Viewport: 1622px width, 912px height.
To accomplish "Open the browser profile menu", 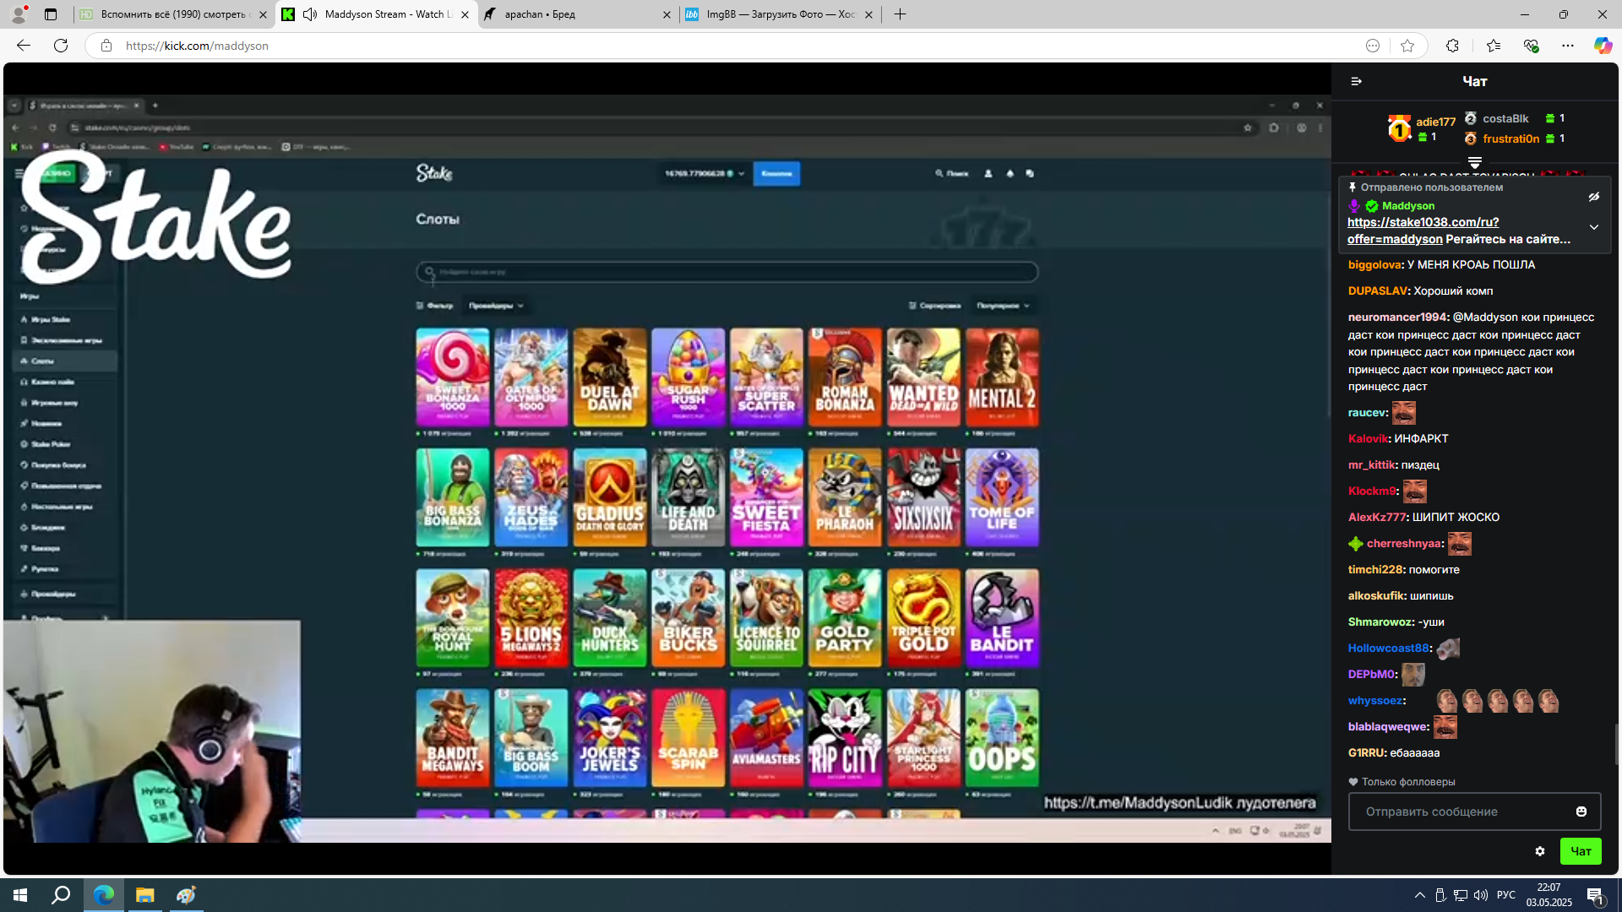I will [19, 14].
